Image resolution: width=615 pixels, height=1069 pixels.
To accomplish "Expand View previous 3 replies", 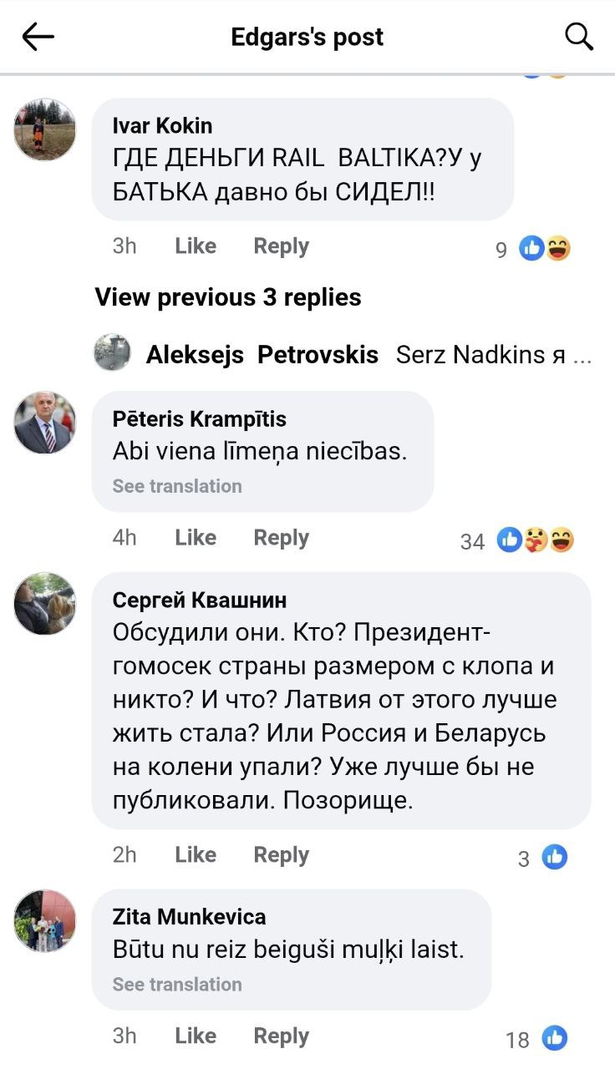I will pyautogui.click(x=228, y=297).
